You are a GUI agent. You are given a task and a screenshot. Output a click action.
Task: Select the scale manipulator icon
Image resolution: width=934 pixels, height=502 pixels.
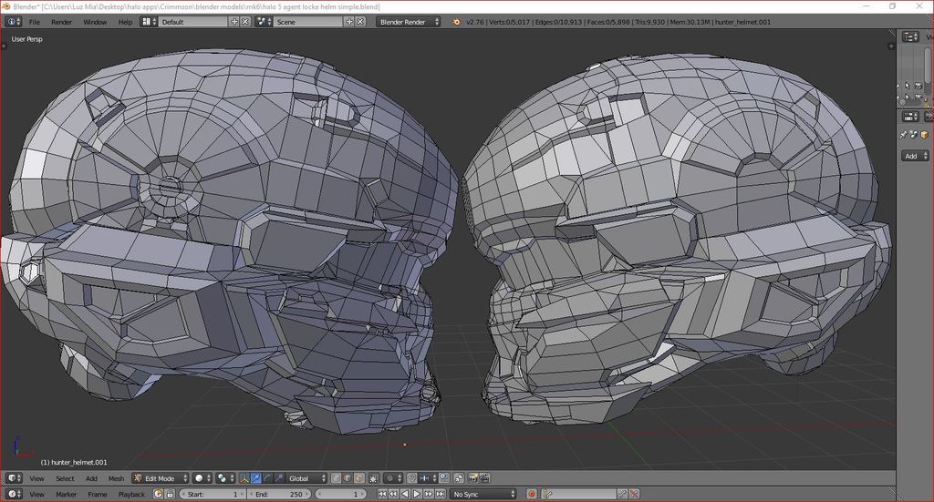pos(279,478)
